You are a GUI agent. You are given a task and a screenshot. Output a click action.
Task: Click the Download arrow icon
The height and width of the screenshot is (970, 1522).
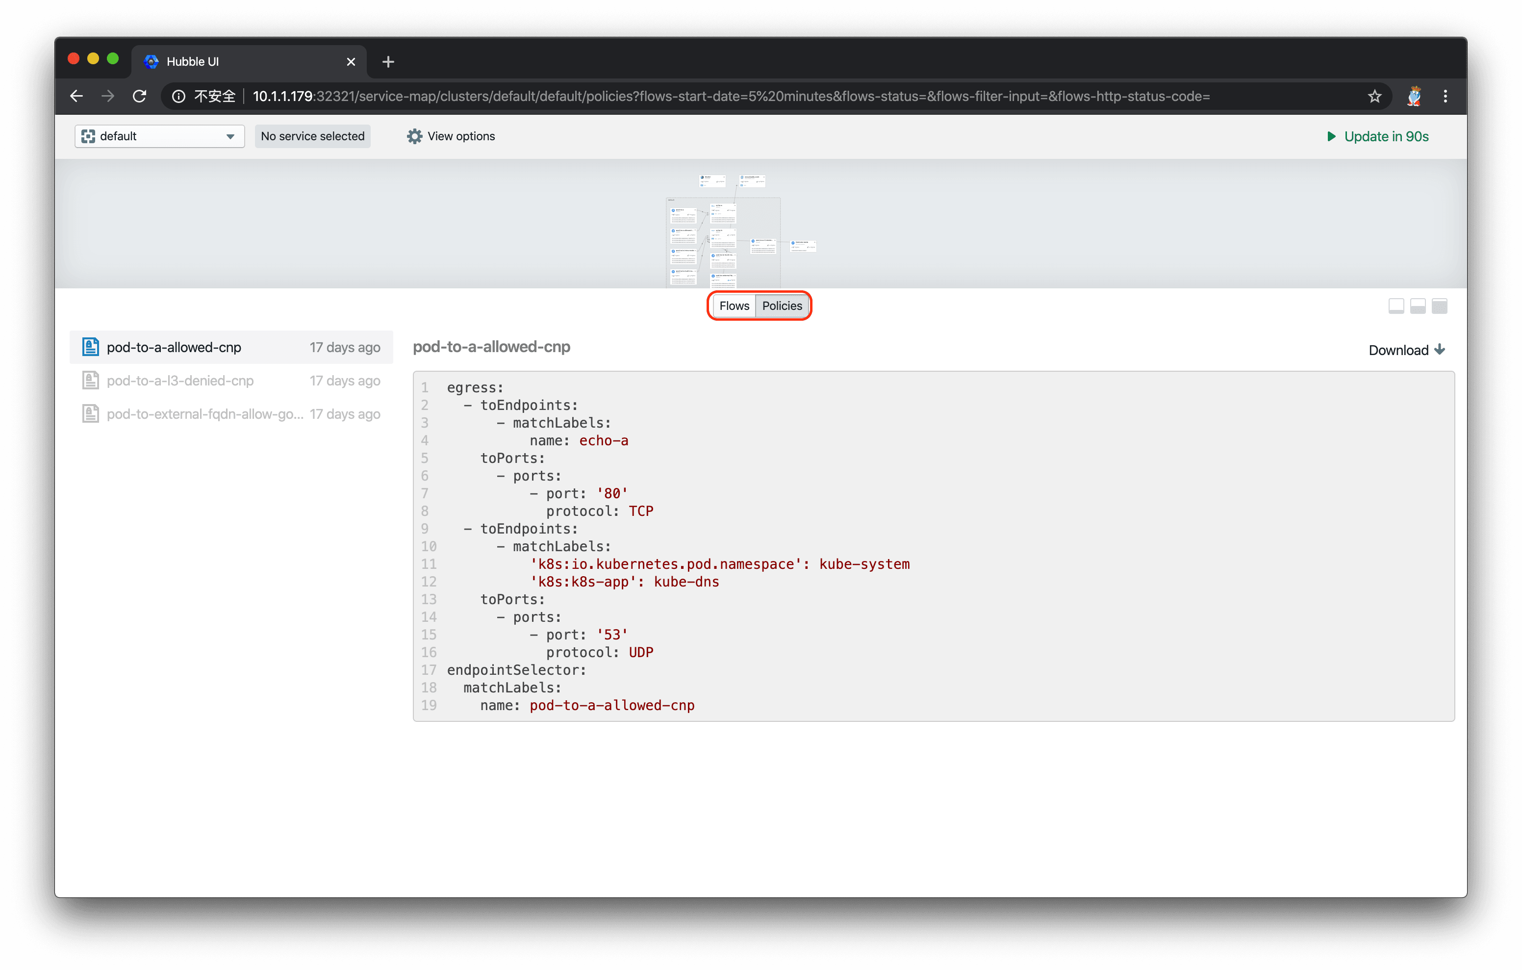[x=1440, y=350]
